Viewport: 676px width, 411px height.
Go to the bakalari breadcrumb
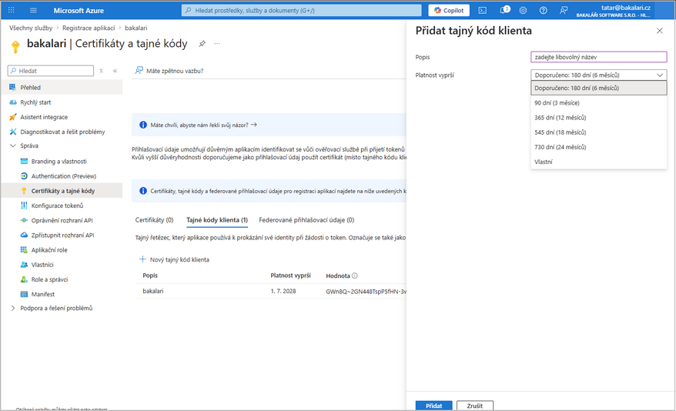point(136,28)
